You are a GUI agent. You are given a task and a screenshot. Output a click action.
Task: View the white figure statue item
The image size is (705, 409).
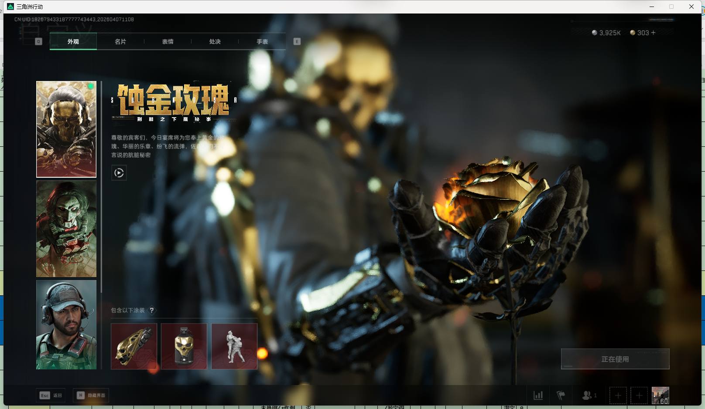234,346
